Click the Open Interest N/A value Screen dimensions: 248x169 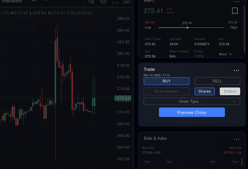(x=173, y=56)
